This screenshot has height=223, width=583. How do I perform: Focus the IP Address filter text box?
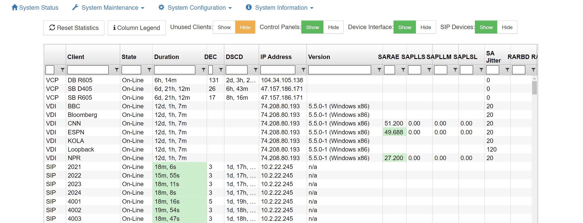click(x=278, y=70)
